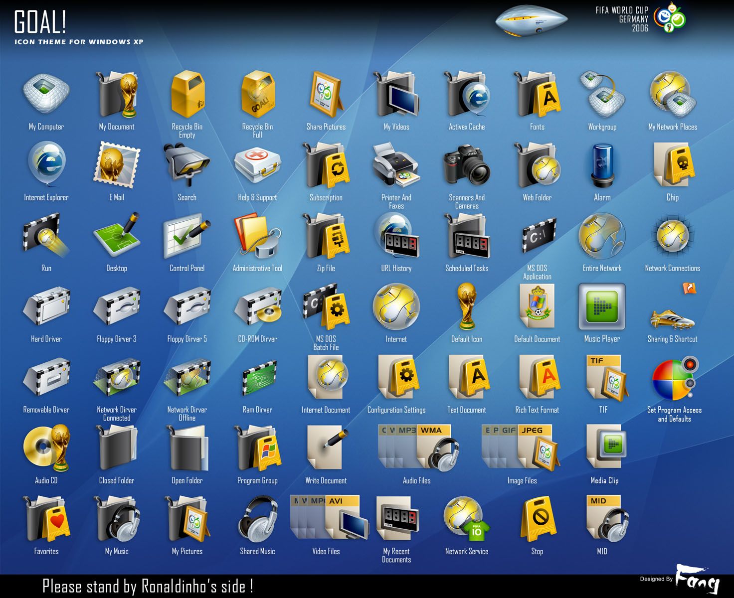Open the Network Connections ball icon
The image size is (734, 598).
pyautogui.click(x=673, y=235)
